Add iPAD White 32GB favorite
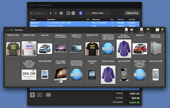This screenshot has height=108, width=170. (45, 72)
